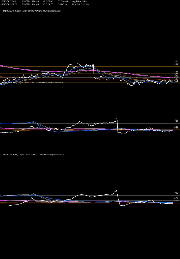Image resolution: width=180 pixels, height=259 pixels.
Task: Click the DAILY(250) Eagle View chart title
Action: (32, 11)
